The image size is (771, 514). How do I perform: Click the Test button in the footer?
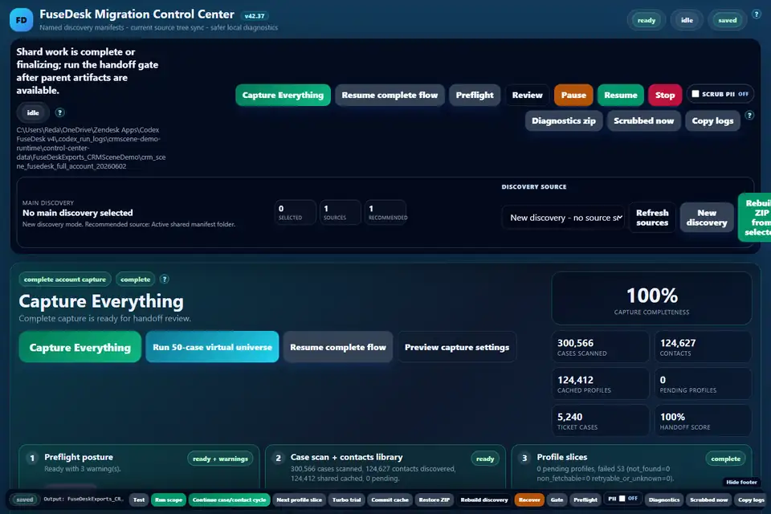[139, 500]
